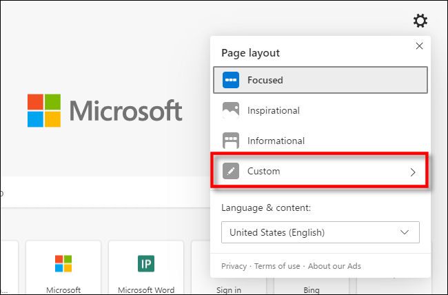Expand the Language & content dropdown
Screen dimensions: 448x295
coord(320,232)
